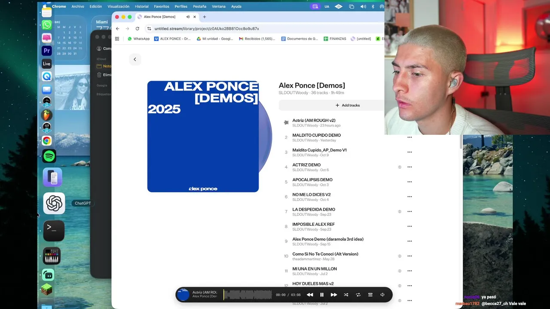Image resolution: width=550 pixels, height=309 pixels.
Task: Open the Alex Ponce Demos 2025 cover art
Action: [203, 136]
